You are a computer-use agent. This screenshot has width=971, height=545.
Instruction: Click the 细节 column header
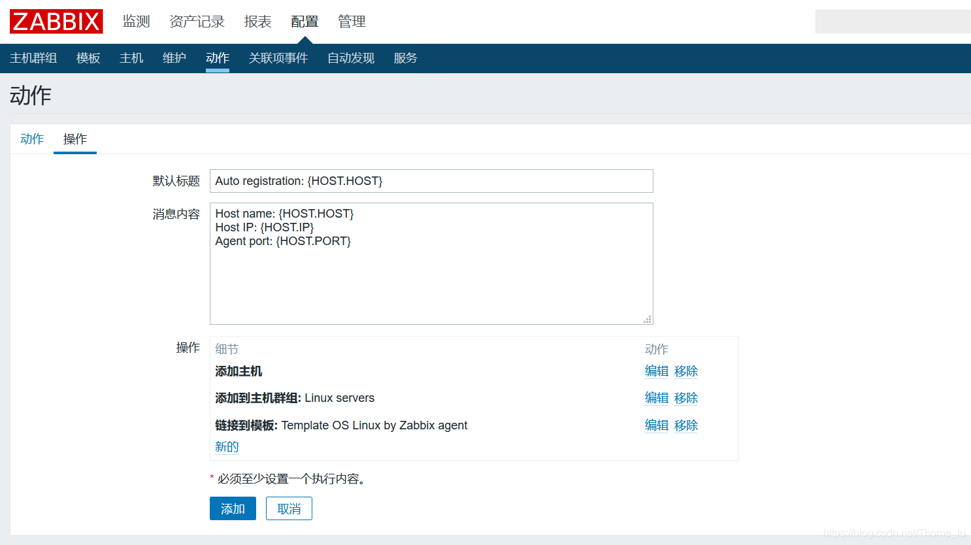(227, 349)
